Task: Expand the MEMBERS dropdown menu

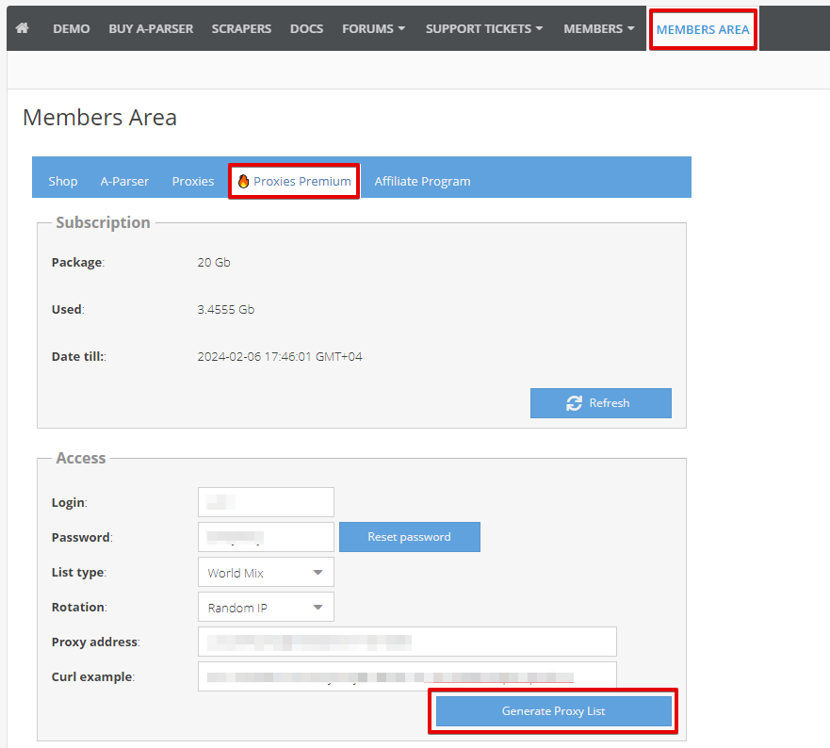Action: (598, 28)
